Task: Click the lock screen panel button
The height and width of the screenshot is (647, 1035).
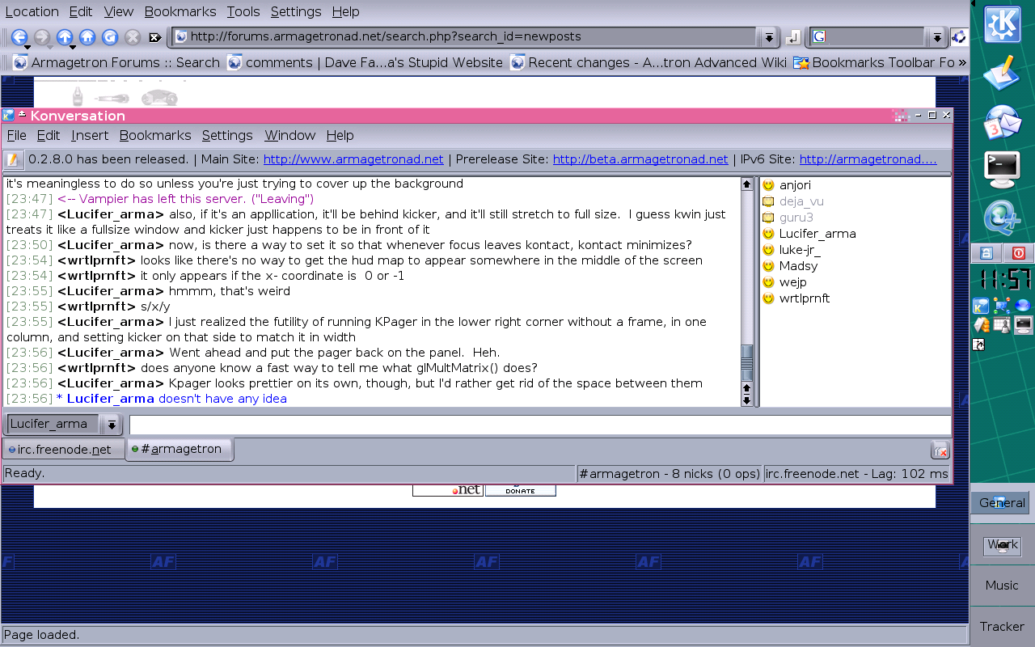Action: click(x=986, y=253)
